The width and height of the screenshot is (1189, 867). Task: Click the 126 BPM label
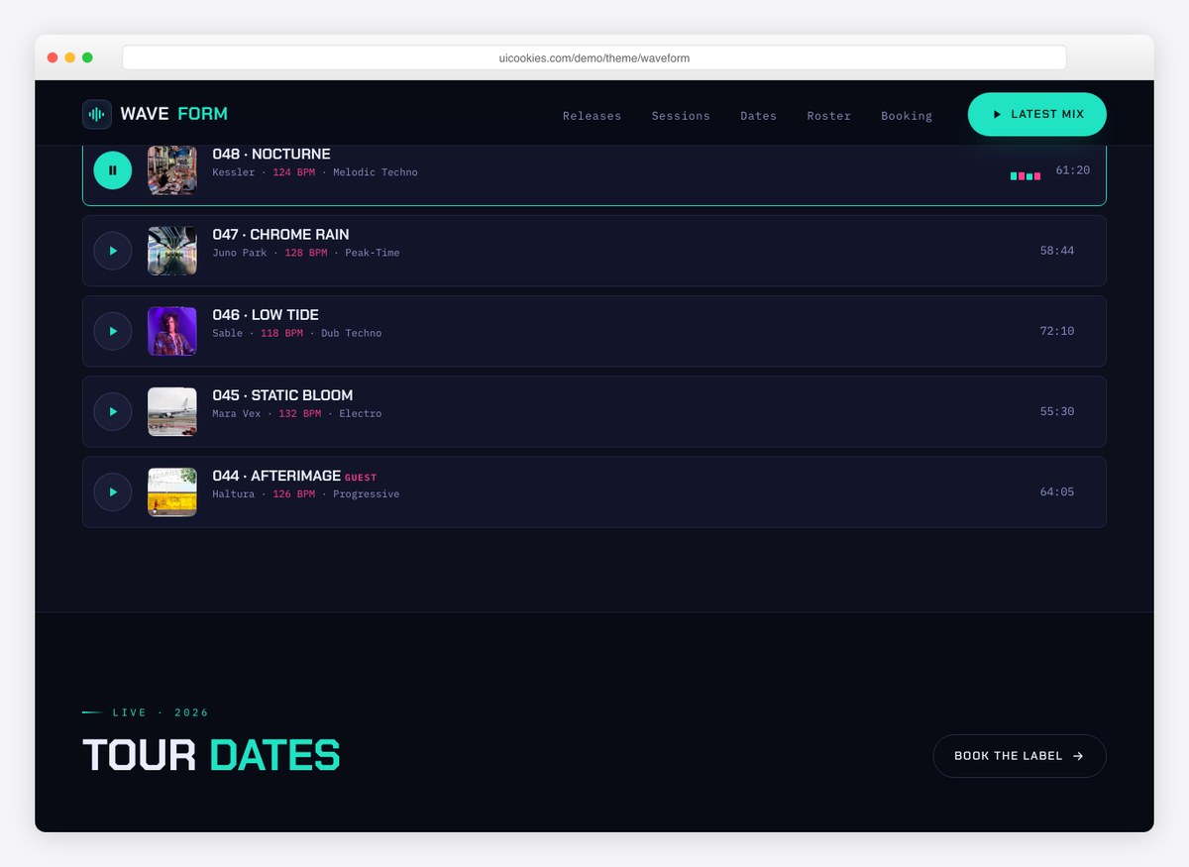[294, 493]
